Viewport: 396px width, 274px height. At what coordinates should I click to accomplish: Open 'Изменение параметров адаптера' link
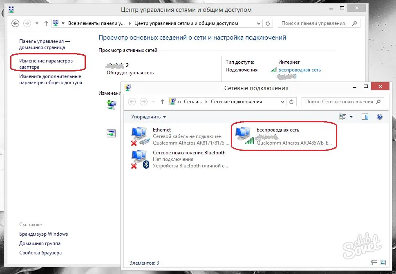[46, 64]
